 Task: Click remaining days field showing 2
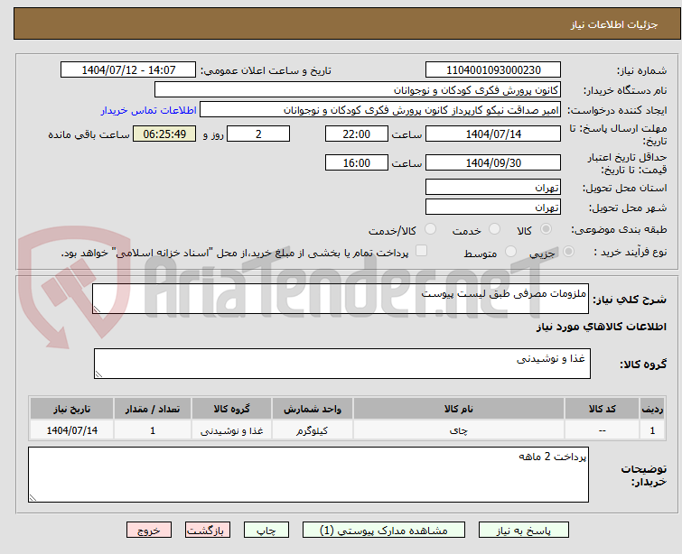pyautogui.click(x=258, y=134)
